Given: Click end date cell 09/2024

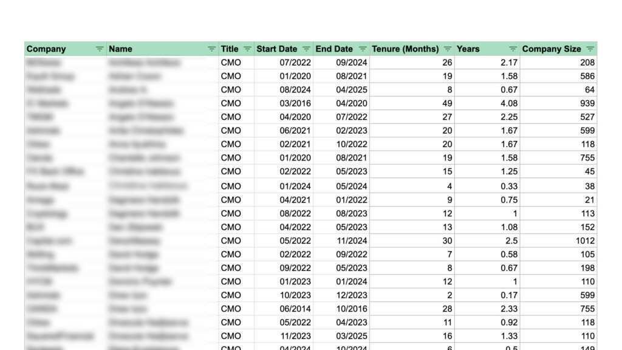Looking at the screenshot, I should [341, 63].
